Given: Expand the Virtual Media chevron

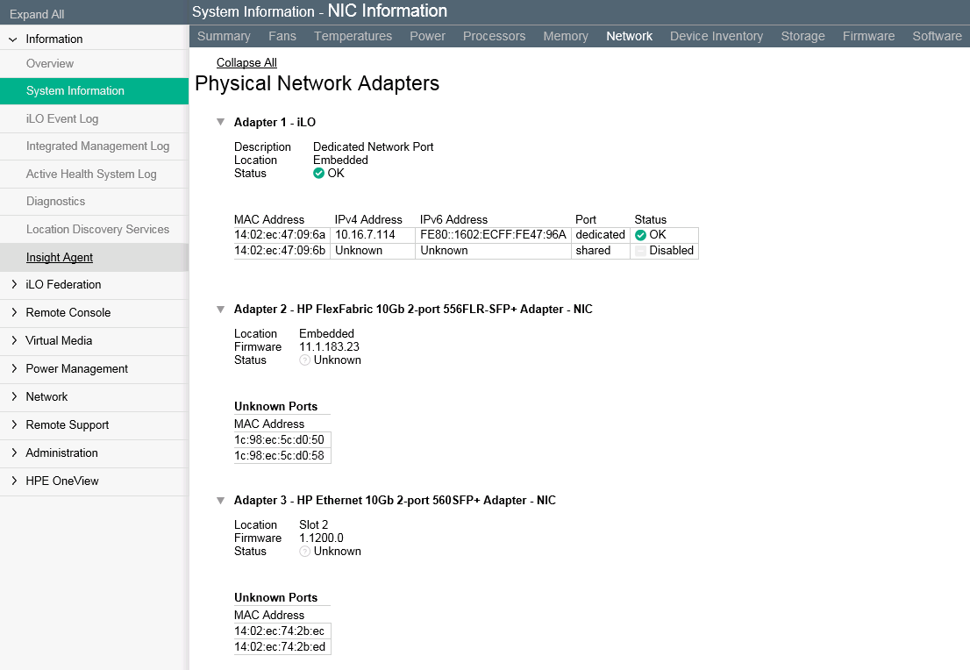Looking at the screenshot, I should click(x=14, y=340).
